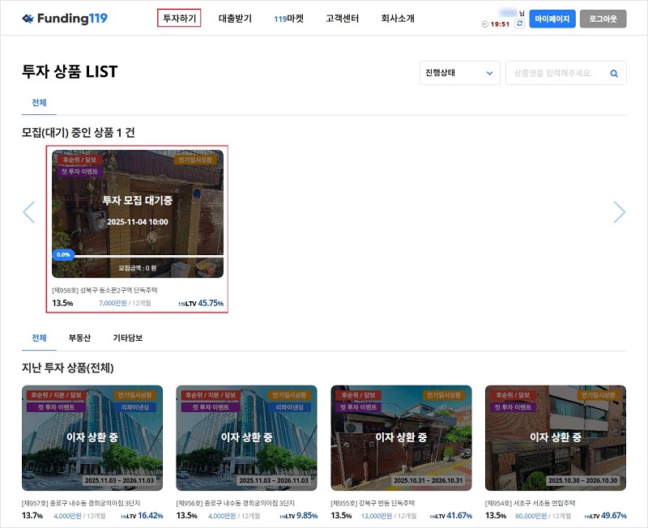Open the 진행상태 dropdown
648x528 pixels.
click(459, 73)
